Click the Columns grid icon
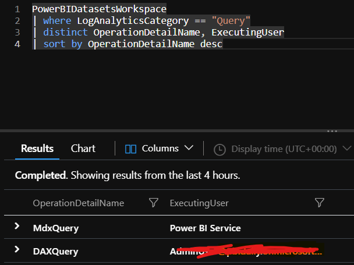Viewport: 354px width, 265px height. click(130, 149)
